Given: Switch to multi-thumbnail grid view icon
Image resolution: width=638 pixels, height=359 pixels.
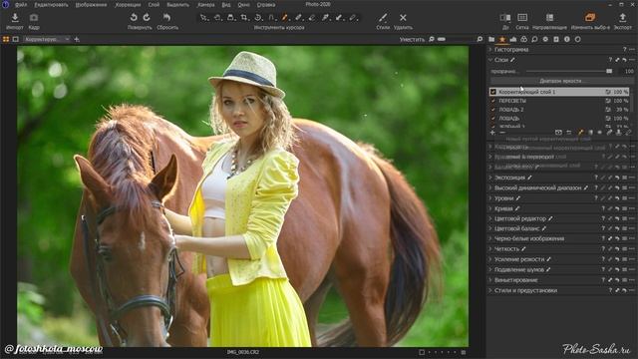Looking at the screenshot, I should [6, 40].
